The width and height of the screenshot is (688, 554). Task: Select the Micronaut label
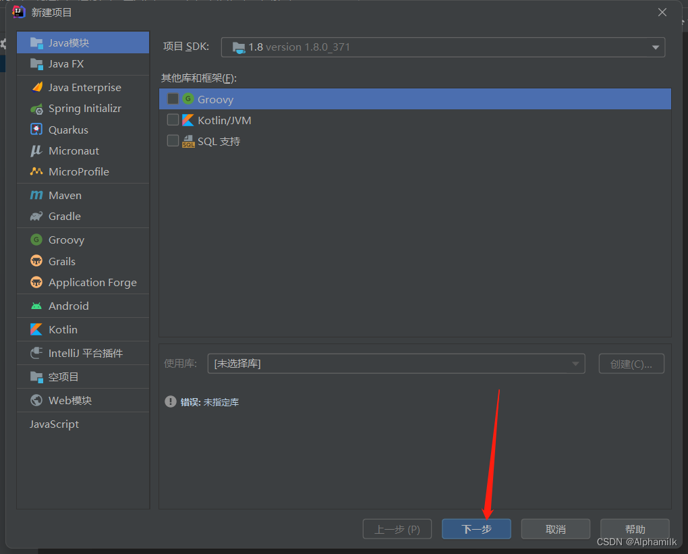(74, 151)
